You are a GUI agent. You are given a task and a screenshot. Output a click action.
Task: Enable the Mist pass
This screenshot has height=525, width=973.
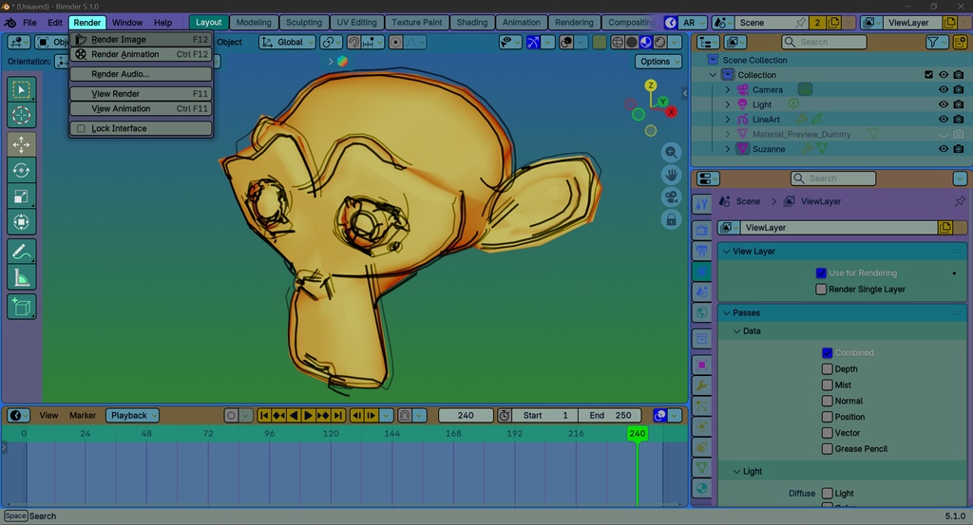828,384
